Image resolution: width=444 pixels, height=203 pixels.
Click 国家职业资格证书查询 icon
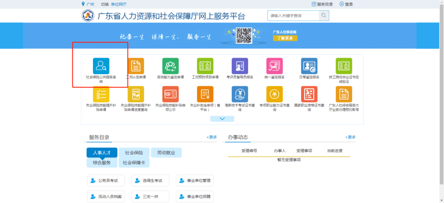pos(309,94)
